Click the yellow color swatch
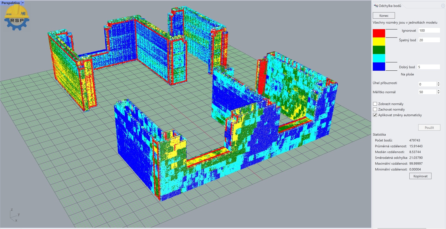The width and height of the screenshot is (446, 229). [379, 42]
